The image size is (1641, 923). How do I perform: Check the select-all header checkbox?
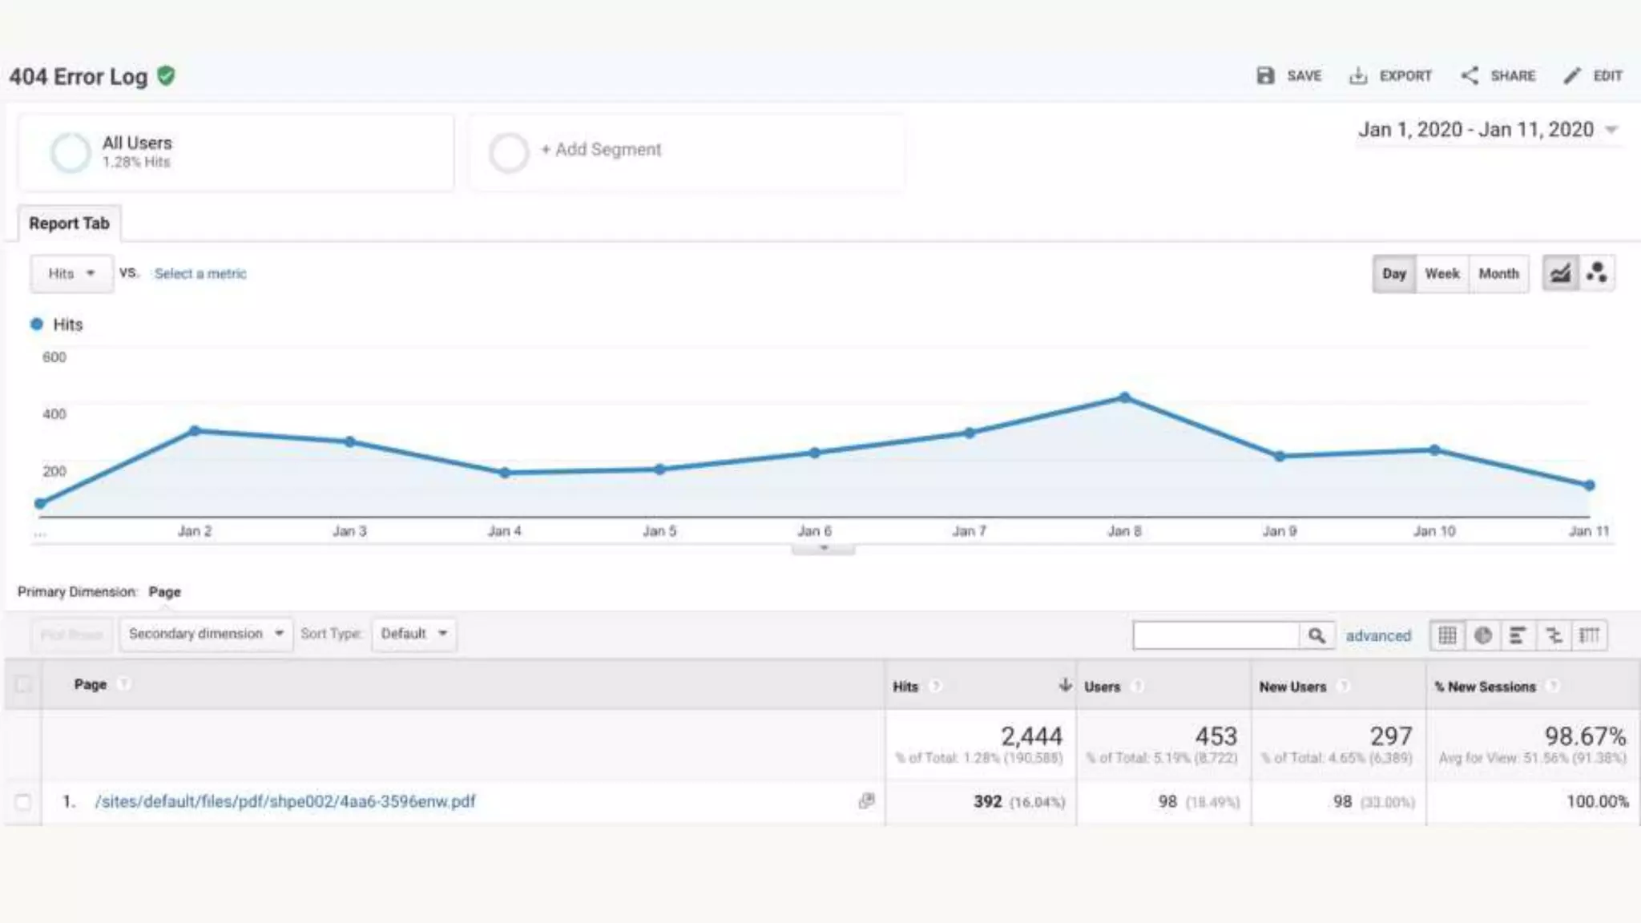23,684
